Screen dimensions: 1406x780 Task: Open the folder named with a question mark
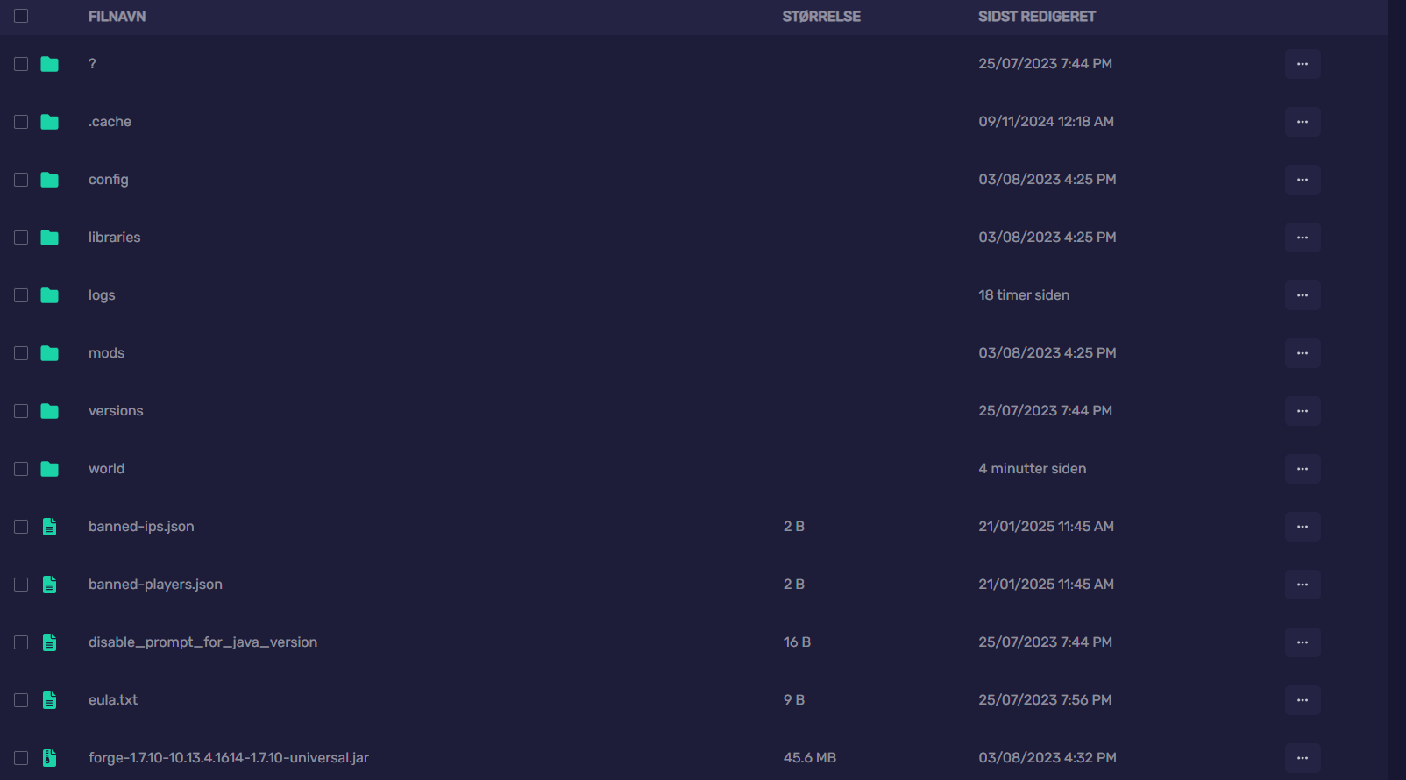coord(92,64)
